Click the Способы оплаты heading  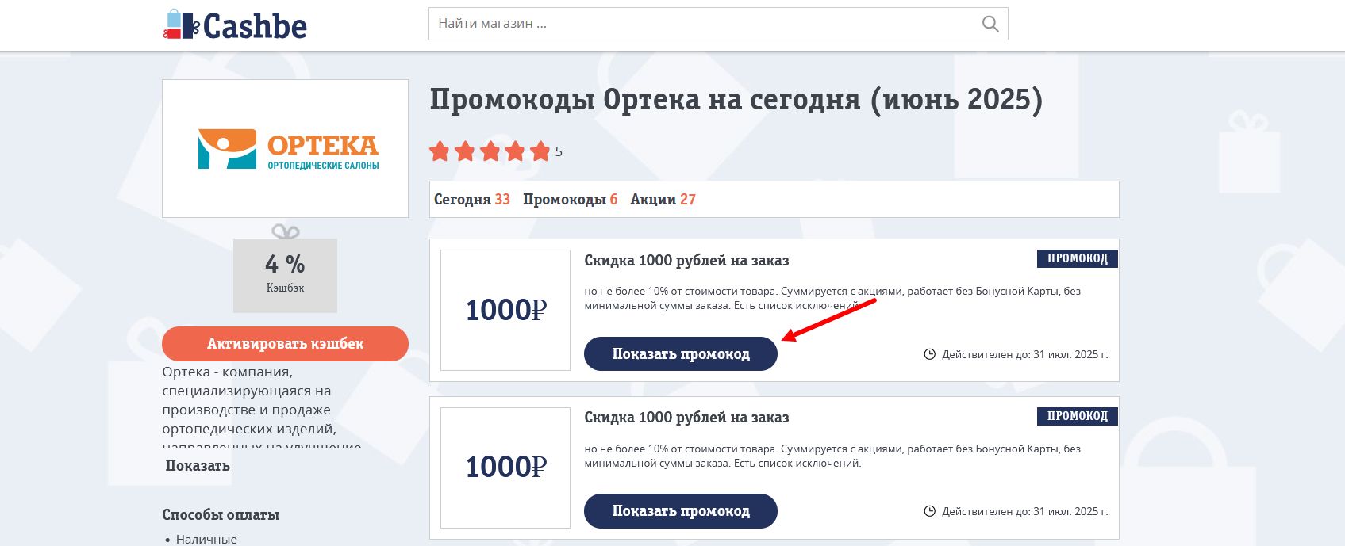point(221,515)
